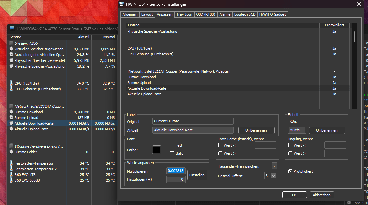
Task: Click the Aktuell label text field
Action: pos(193,130)
